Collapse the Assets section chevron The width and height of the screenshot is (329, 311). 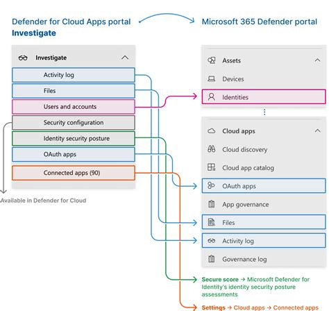317,60
